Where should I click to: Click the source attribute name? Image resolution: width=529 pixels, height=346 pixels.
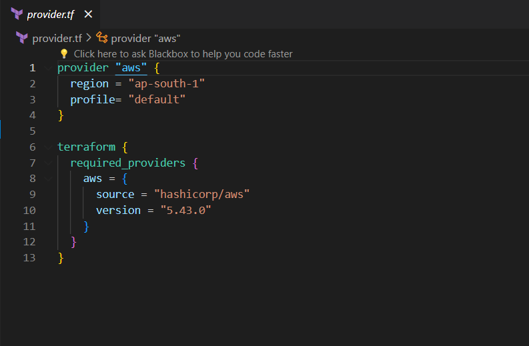coord(115,195)
